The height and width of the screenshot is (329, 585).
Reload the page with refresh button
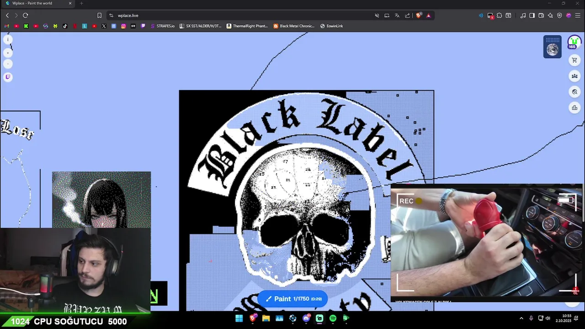click(26, 16)
